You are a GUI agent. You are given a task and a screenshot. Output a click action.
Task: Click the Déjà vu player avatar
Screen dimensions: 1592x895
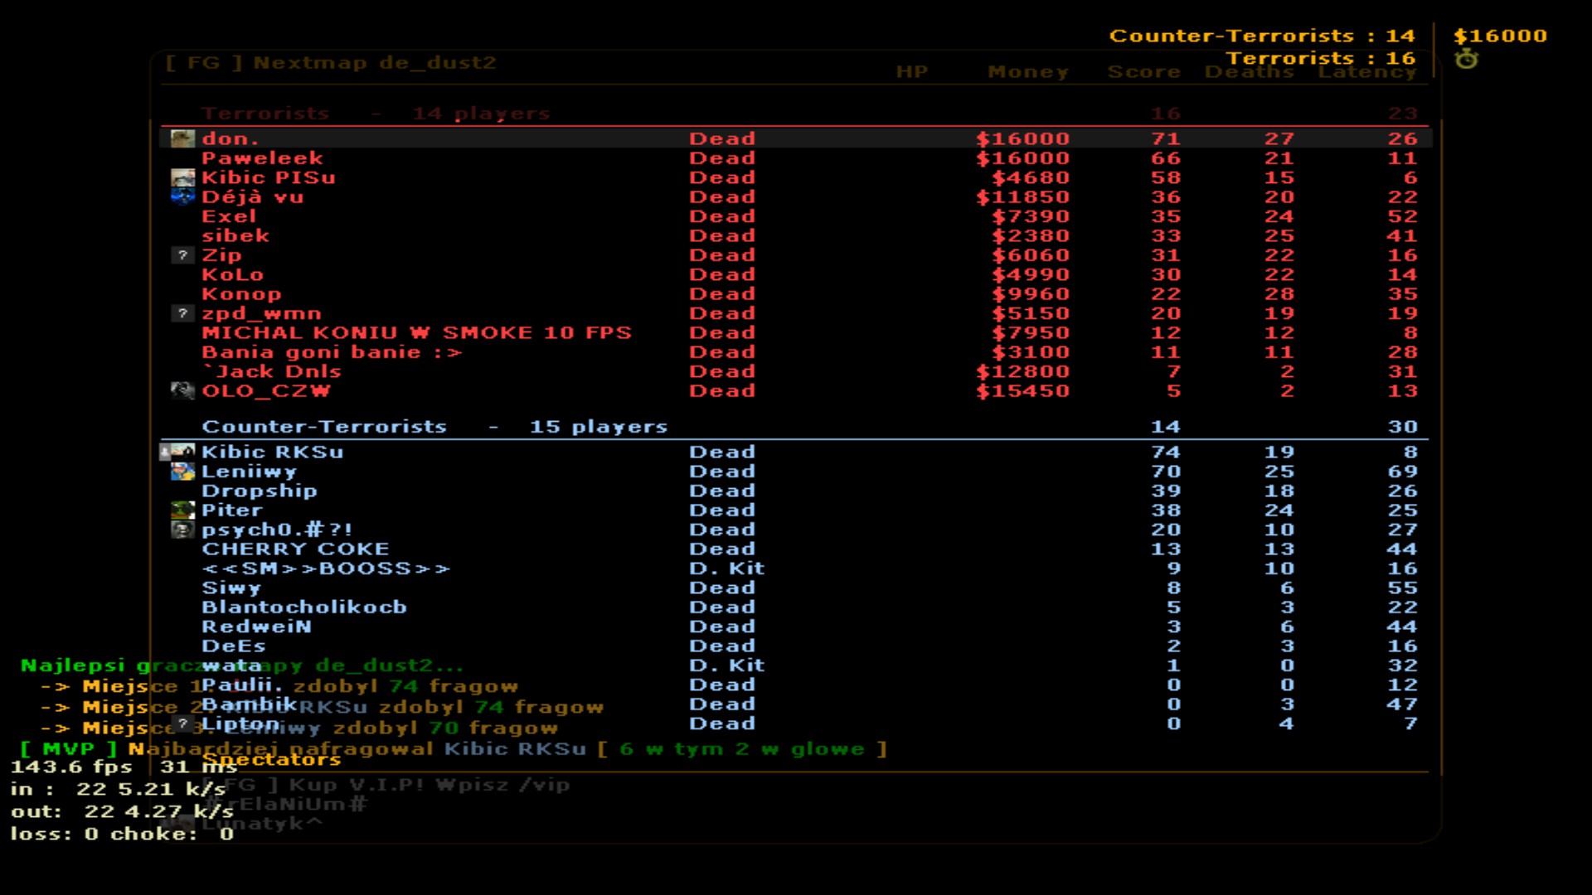click(x=182, y=196)
